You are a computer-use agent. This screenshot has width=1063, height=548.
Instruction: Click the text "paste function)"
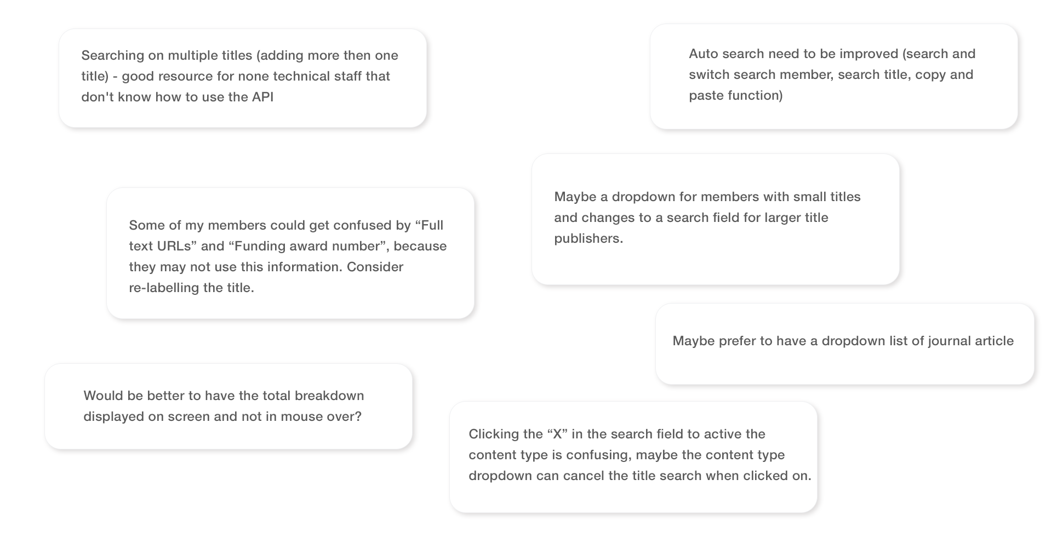tap(735, 95)
